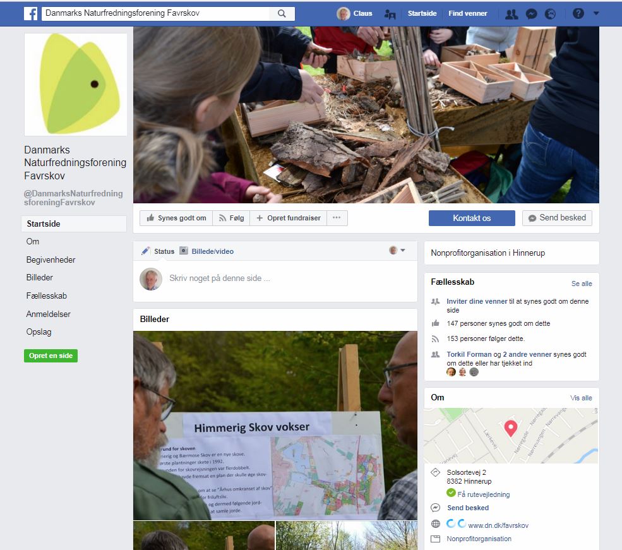Click the follow feed icon by 153 personer

436,339
